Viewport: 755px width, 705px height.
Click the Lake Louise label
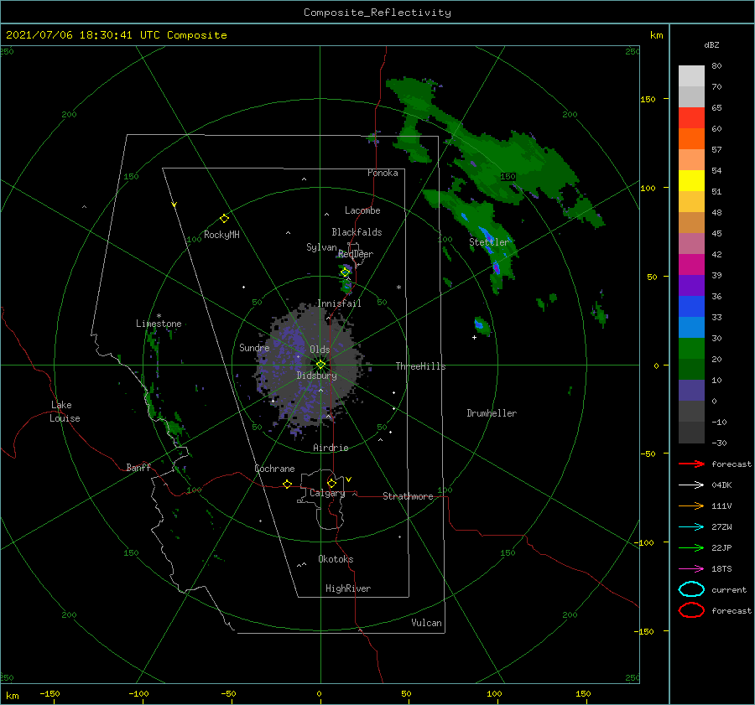(x=65, y=412)
